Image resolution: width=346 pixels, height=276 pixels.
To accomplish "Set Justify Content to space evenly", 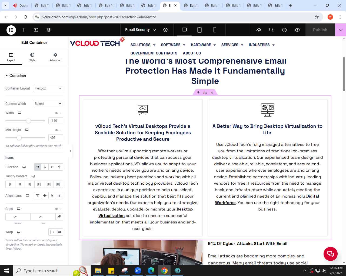I will click(x=58, y=184).
